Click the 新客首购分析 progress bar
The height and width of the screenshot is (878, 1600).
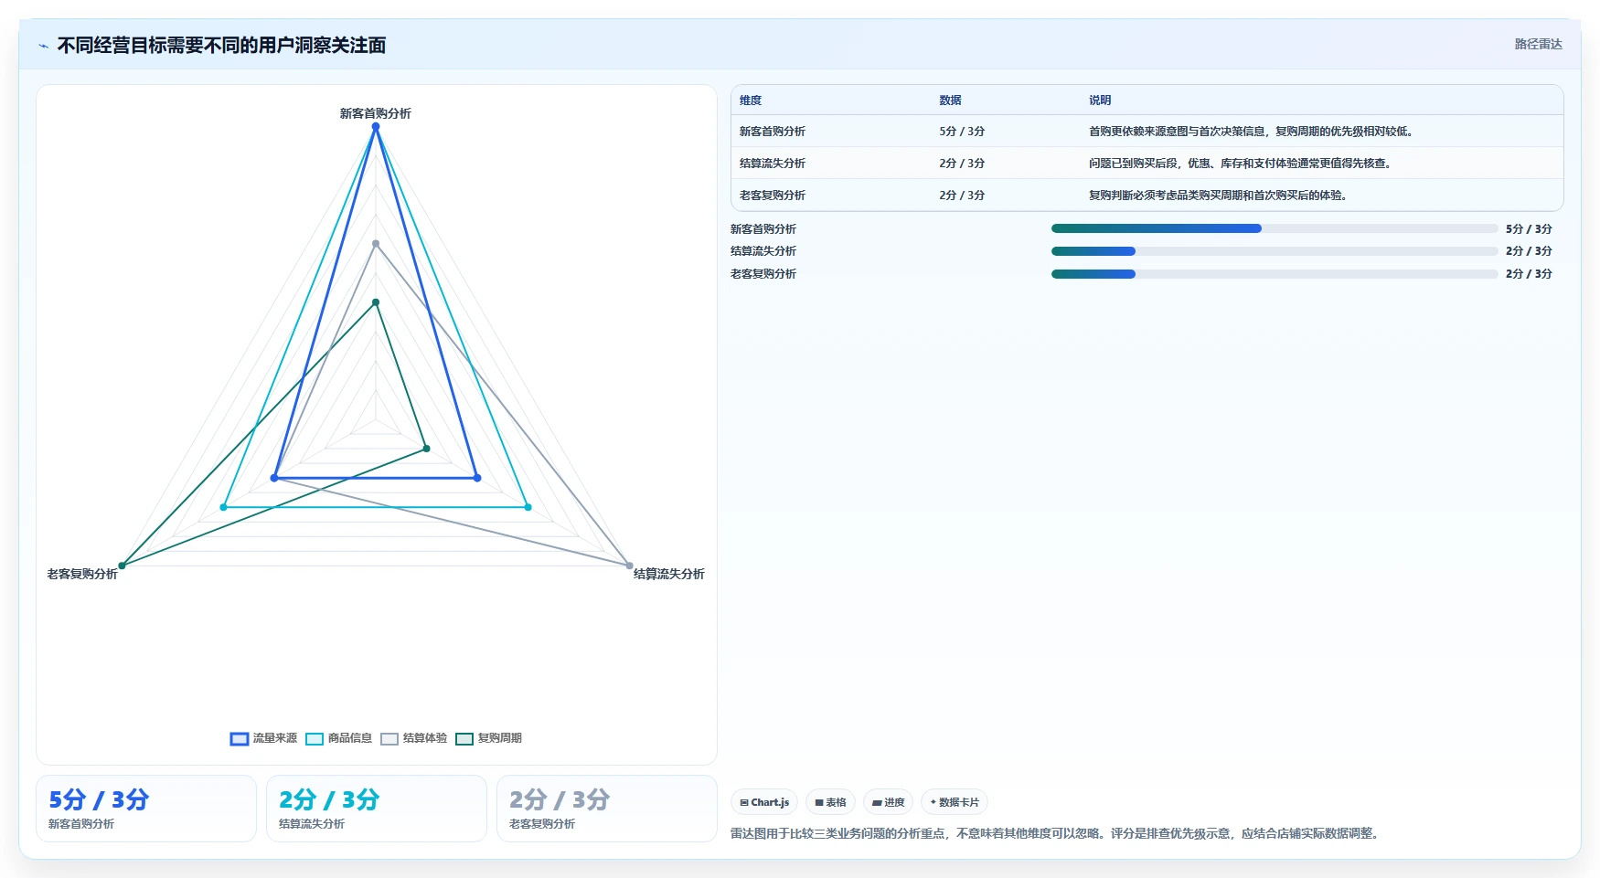tap(1275, 228)
